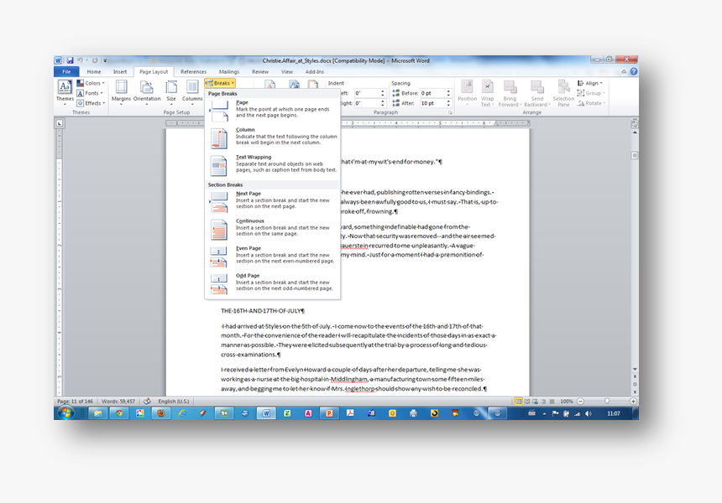Insert a Next Page section break

pos(273,201)
